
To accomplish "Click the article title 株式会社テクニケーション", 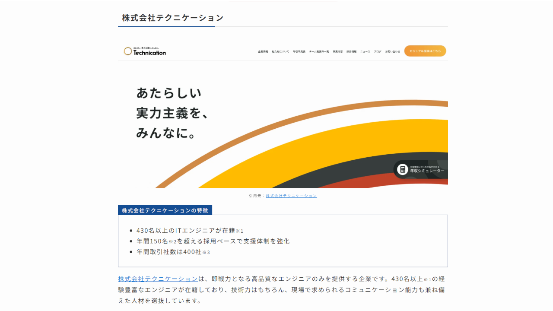I will [x=172, y=18].
